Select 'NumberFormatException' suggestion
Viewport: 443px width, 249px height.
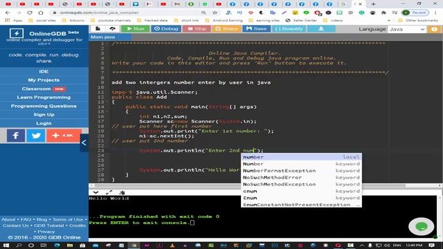pyautogui.click(x=301, y=171)
